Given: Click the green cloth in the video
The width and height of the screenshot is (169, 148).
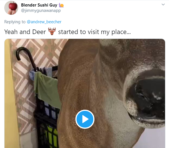Looking at the screenshot, I should [47, 88].
